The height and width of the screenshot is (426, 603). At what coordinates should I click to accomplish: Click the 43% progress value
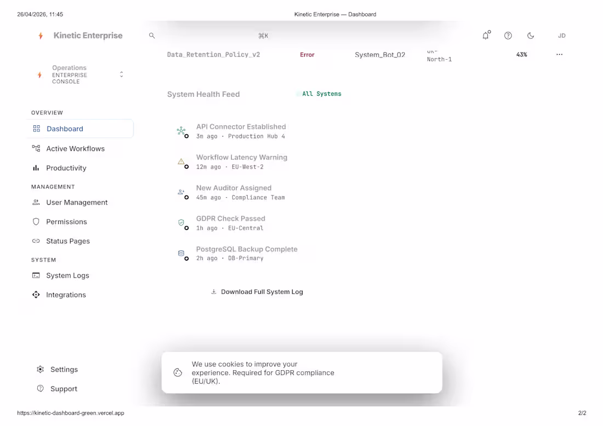(x=521, y=54)
